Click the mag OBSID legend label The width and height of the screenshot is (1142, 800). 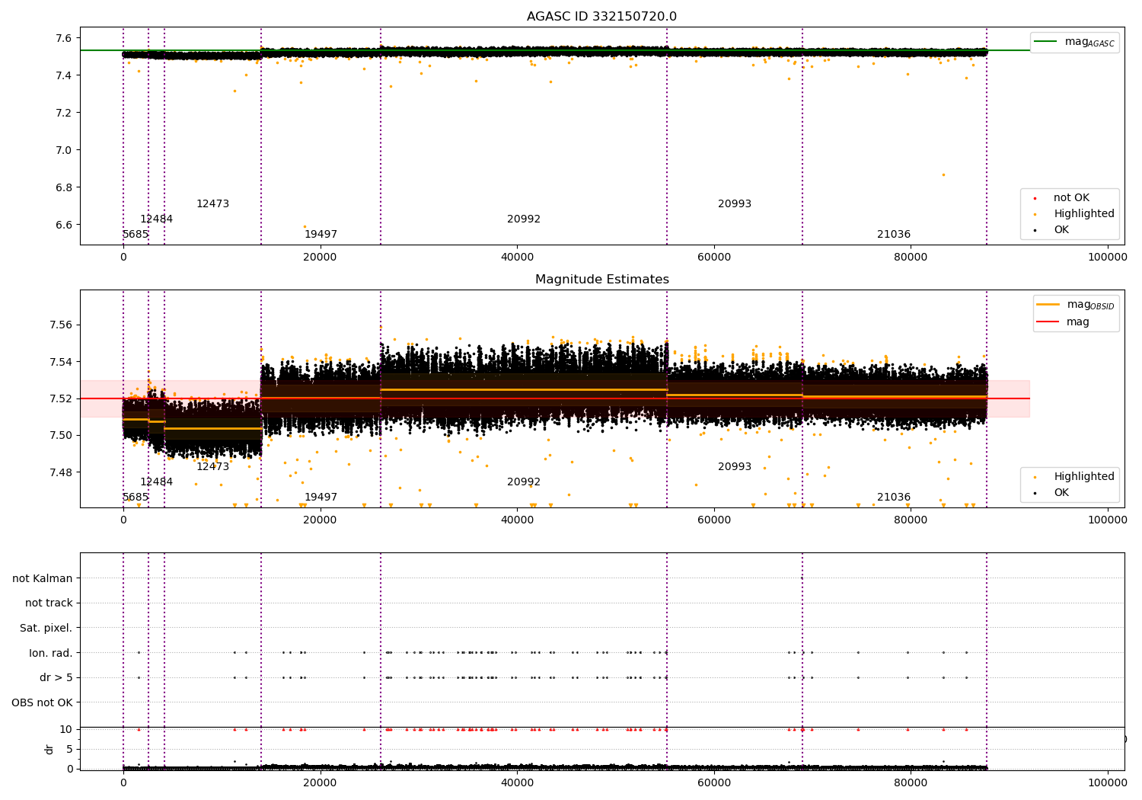tap(1090, 305)
